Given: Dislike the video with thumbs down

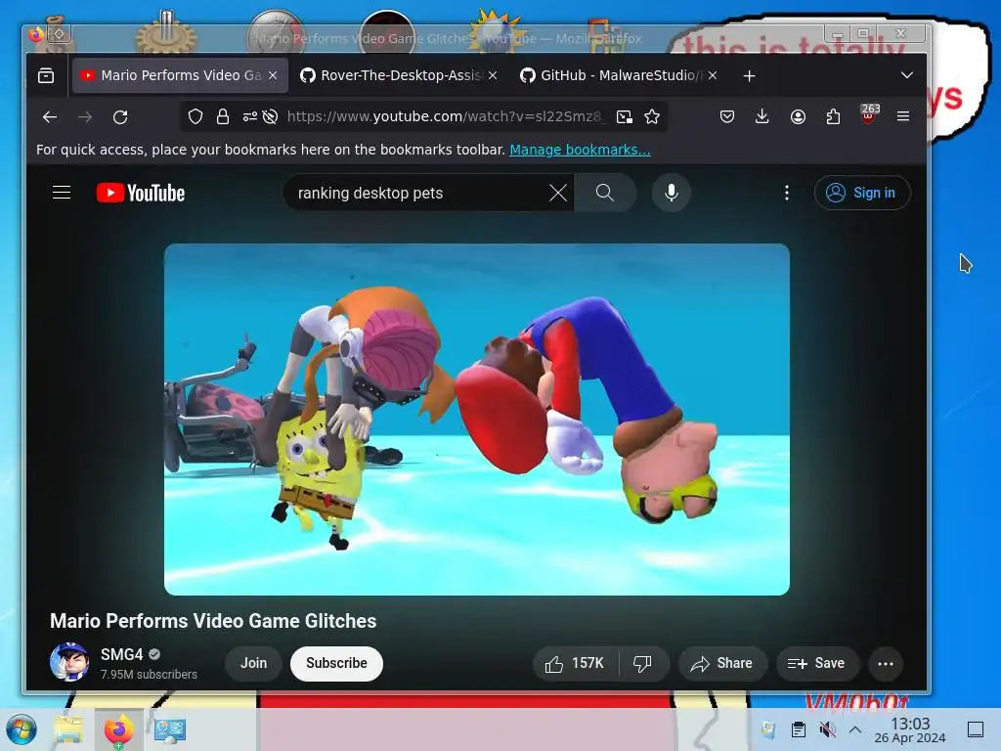Looking at the screenshot, I should point(643,664).
